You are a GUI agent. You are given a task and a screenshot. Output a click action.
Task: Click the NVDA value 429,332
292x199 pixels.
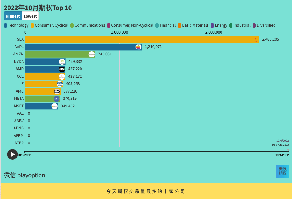pos(75,62)
